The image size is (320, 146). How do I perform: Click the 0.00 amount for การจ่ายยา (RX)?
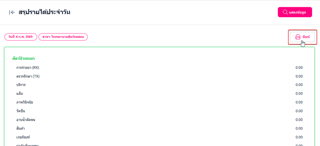(x=299, y=68)
